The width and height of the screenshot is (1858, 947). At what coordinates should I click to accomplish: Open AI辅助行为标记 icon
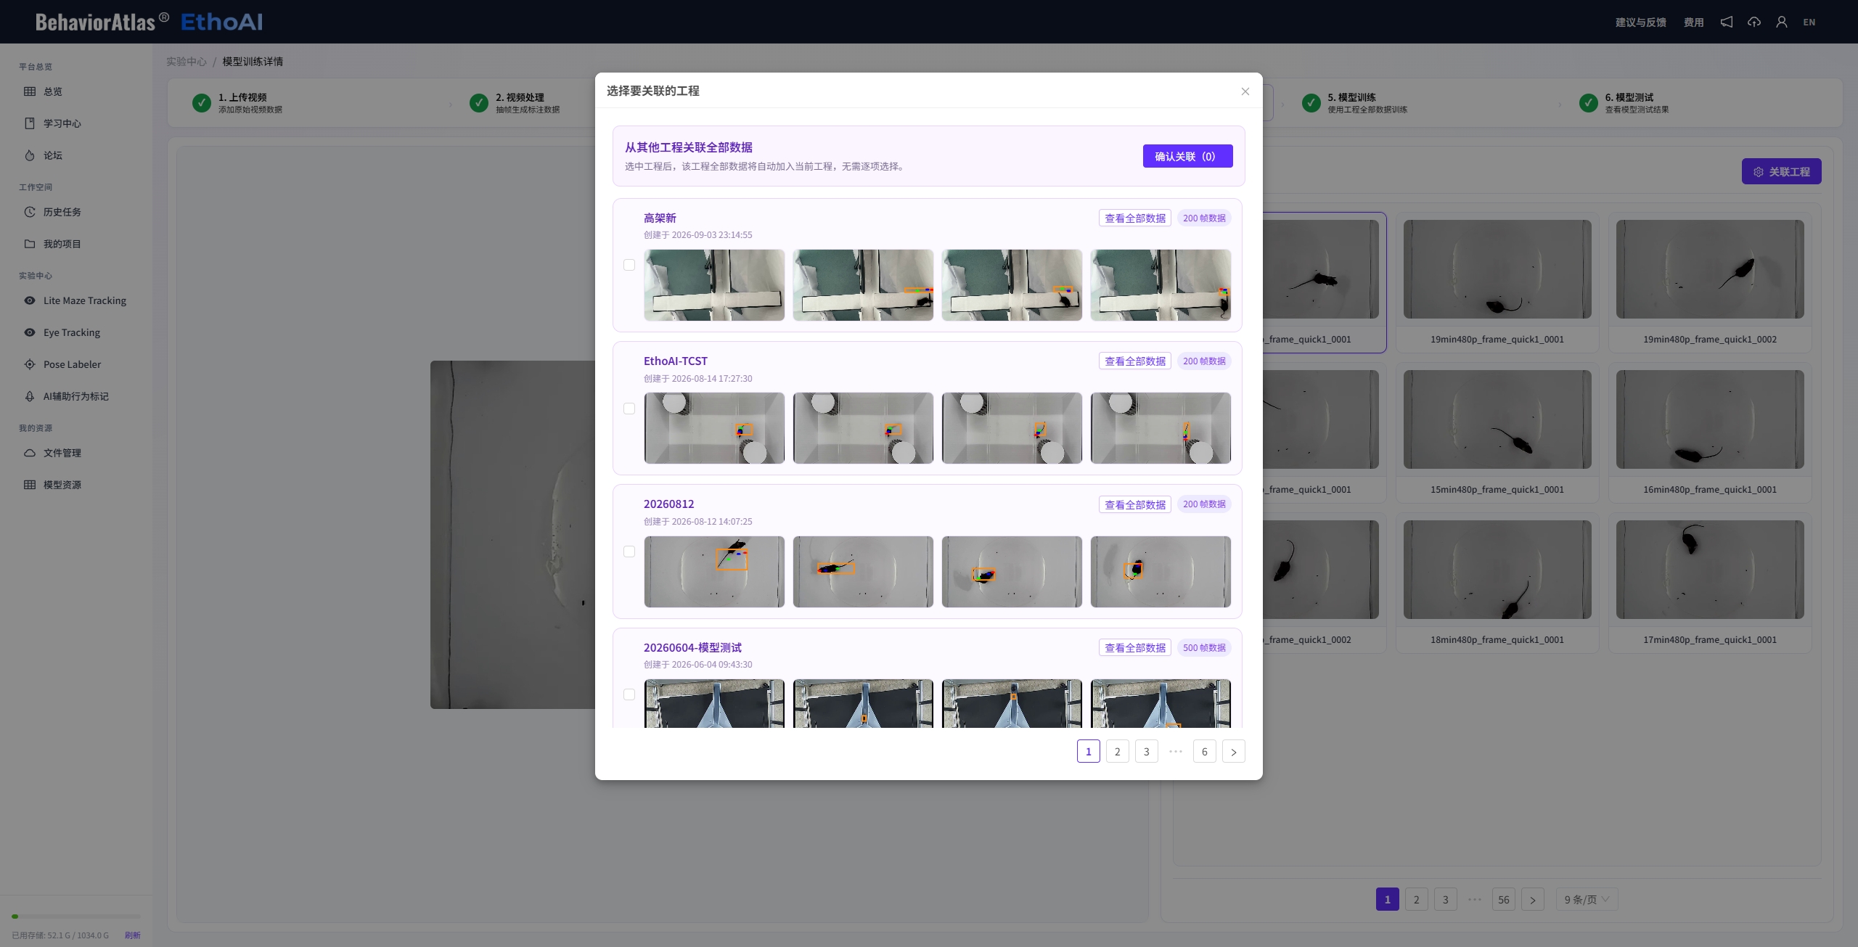(x=30, y=396)
